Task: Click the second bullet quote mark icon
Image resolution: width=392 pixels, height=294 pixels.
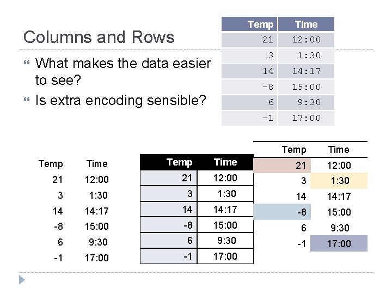Action: [x=27, y=100]
